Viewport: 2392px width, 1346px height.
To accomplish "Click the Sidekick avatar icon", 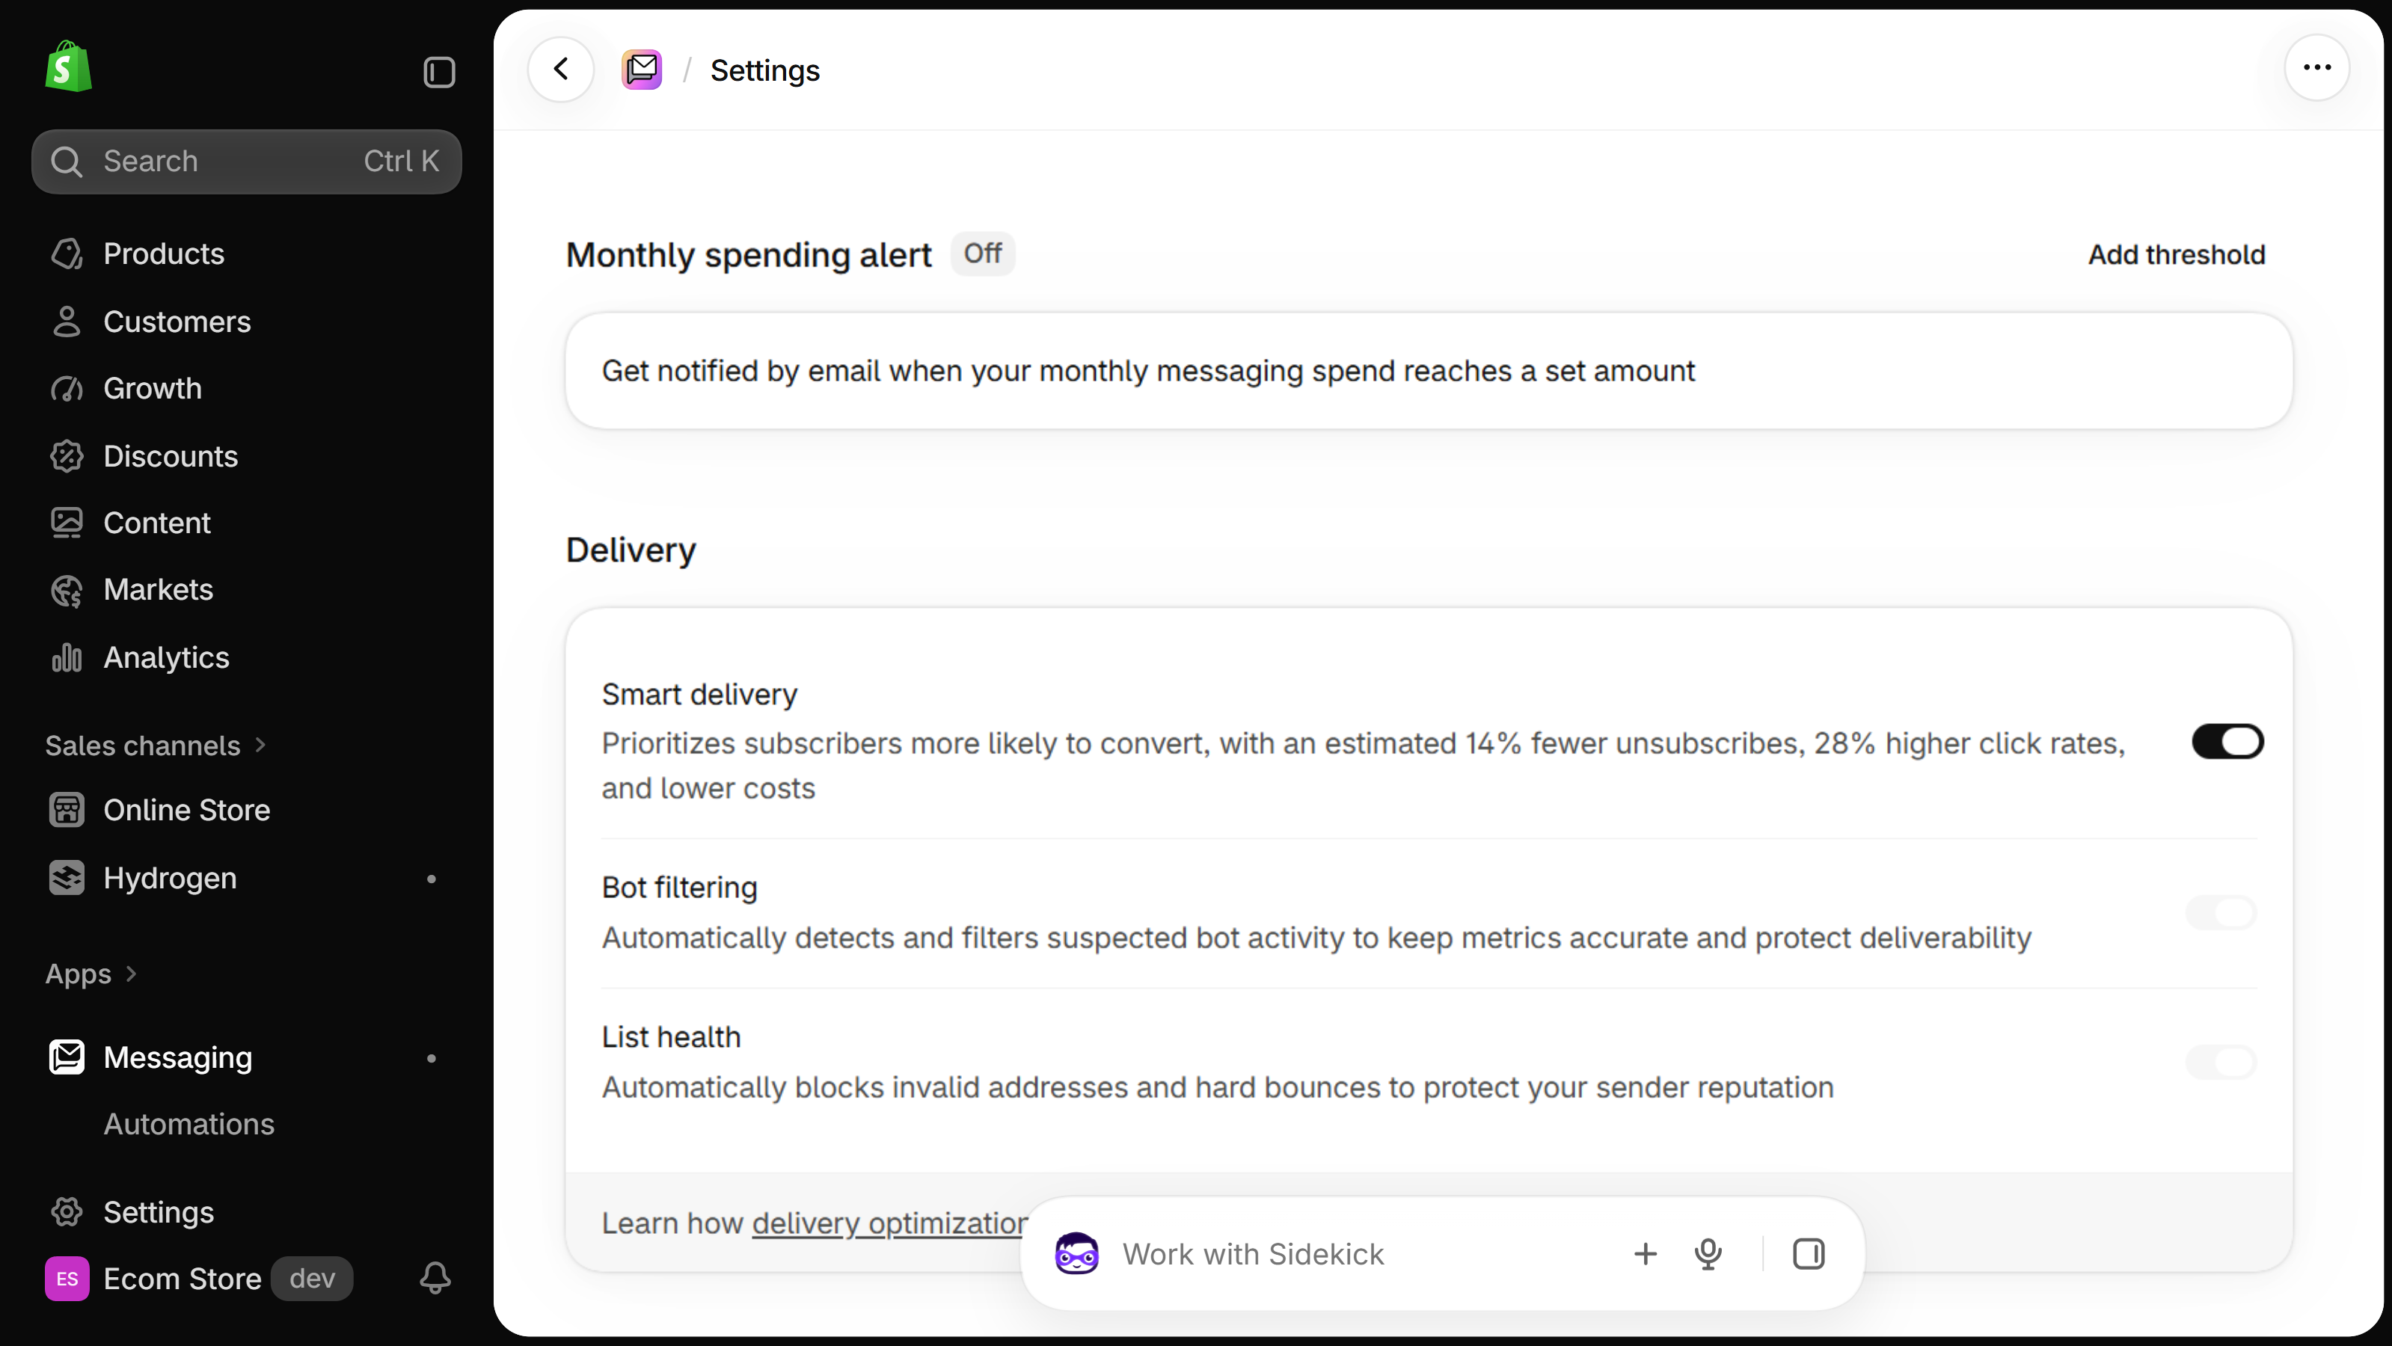I will [x=1076, y=1253].
